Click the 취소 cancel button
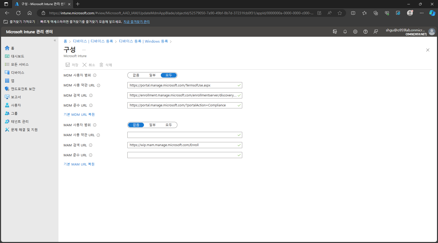This screenshot has height=243, width=438. (x=89, y=65)
